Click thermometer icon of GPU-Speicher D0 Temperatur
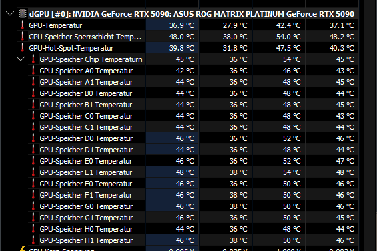377x251 pixels. coord(33,138)
